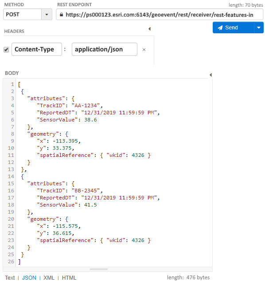Click the application/json header value field
Screen dimensions: 265x281
105,49
